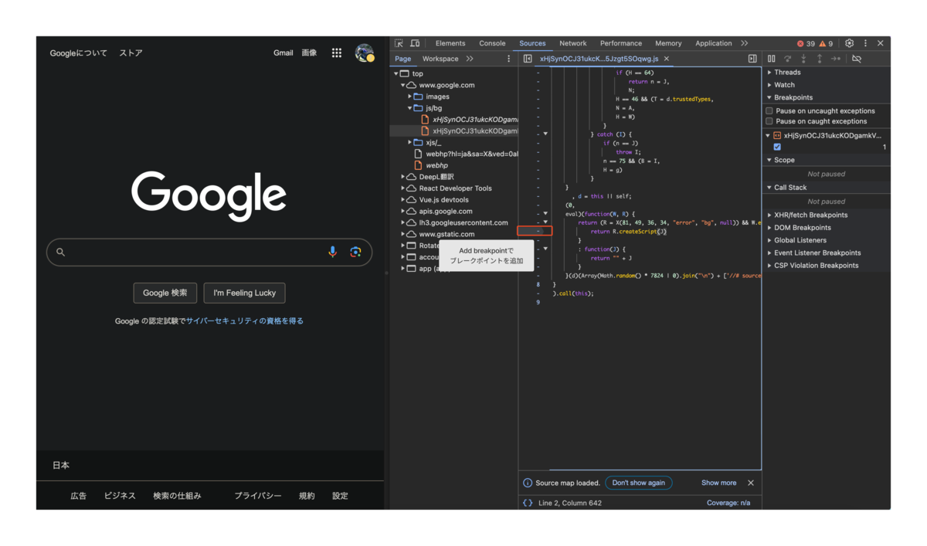
Task: Open the Workspace navigator tab
Action: pos(440,59)
